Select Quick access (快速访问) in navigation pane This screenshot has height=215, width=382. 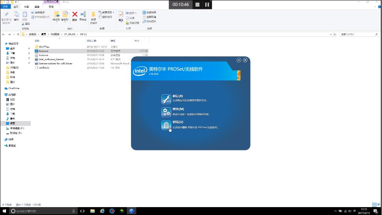[14, 44]
